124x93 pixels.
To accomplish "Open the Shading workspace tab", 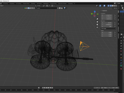I will (x=33, y=4).
